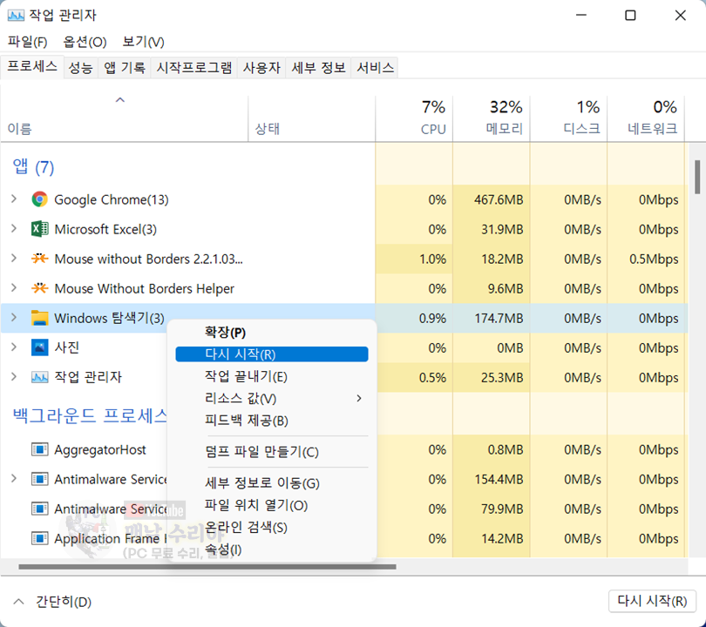Click the horizontal scrollbar thumb
706x627 pixels.
coord(207,567)
